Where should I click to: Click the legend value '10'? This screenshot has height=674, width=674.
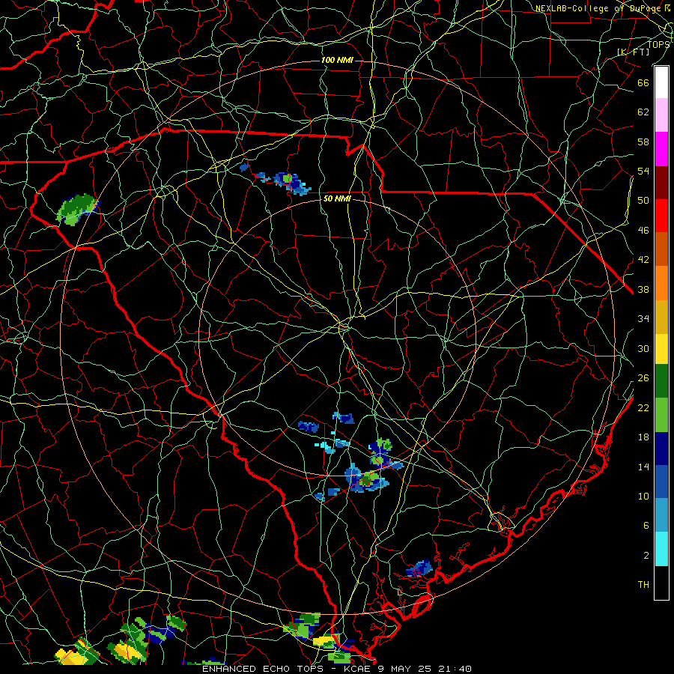[643, 496]
